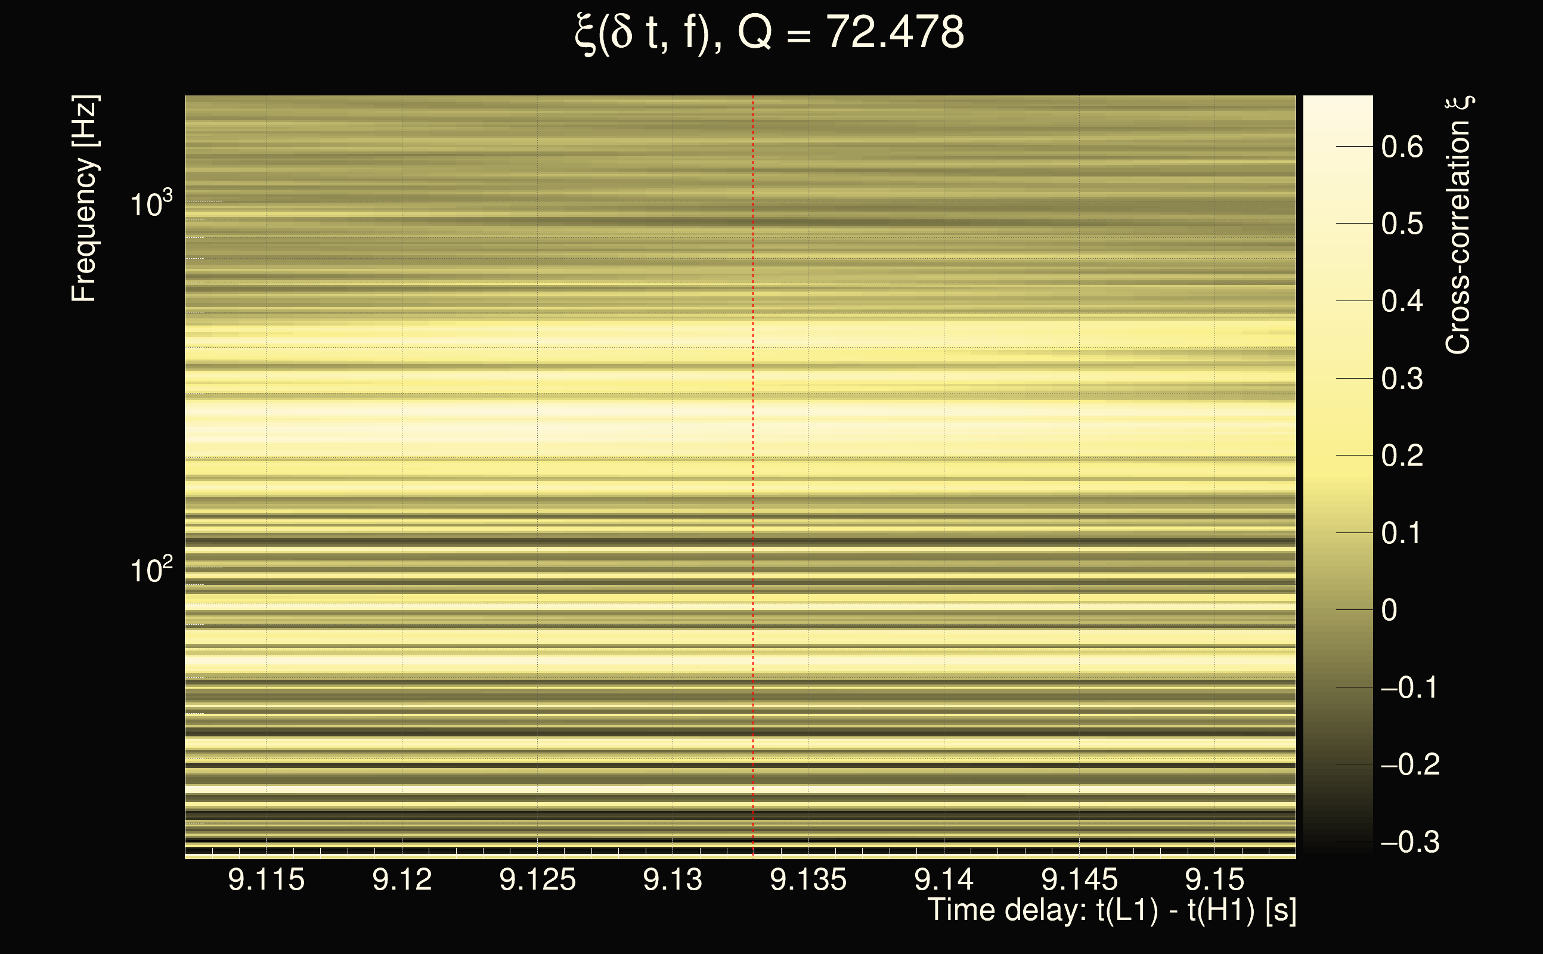The image size is (1543, 954).
Task: Click the 9.12 time delay tick label
Action: pyautogui.click(x=402, y=879)
